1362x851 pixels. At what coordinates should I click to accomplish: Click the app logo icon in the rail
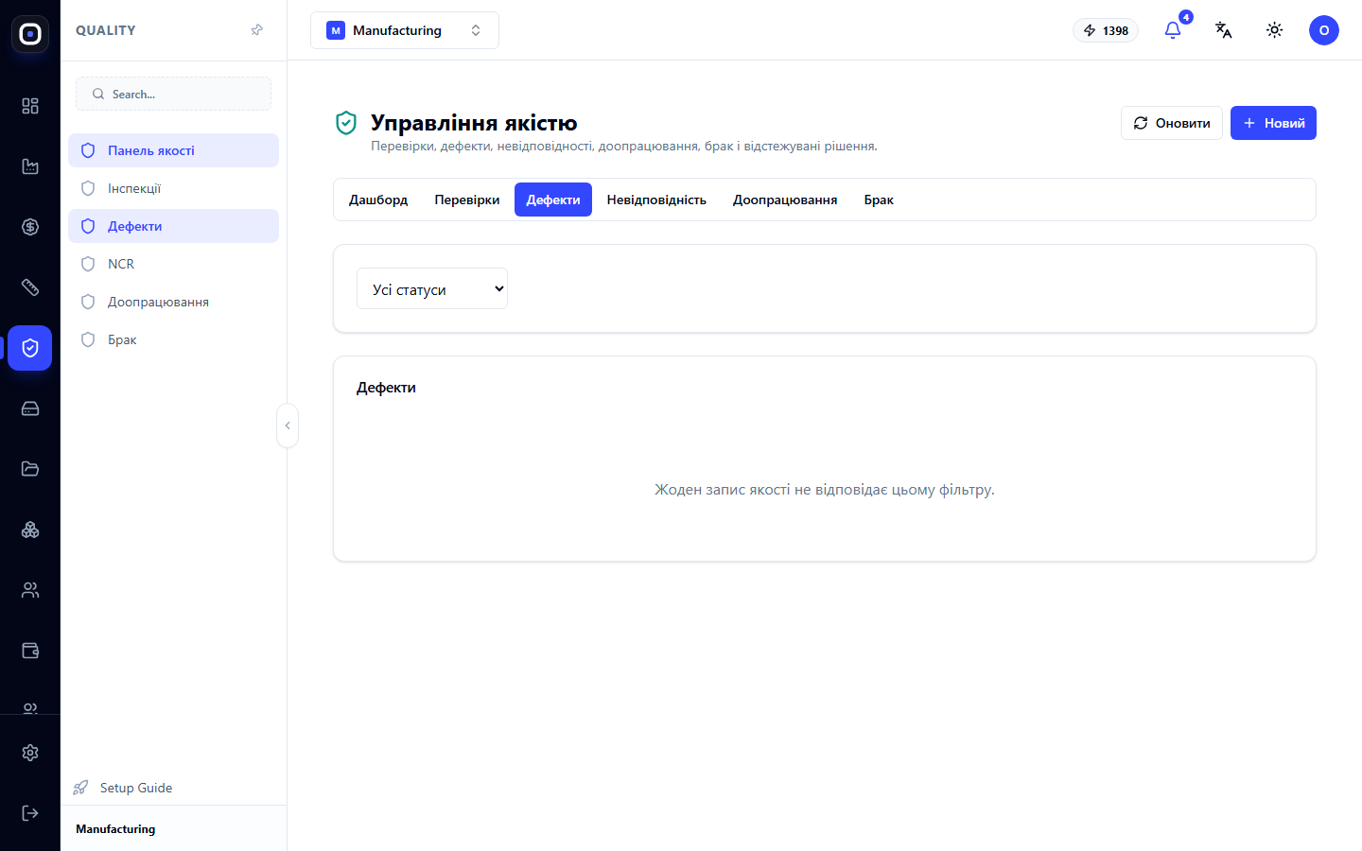tap(30, 34)
